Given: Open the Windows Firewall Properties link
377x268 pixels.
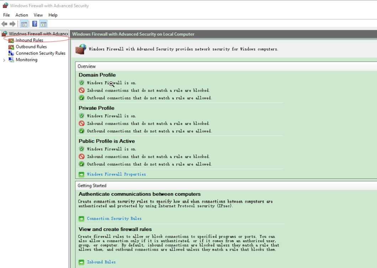Looking at the screenshot, I should coord(116,174).
